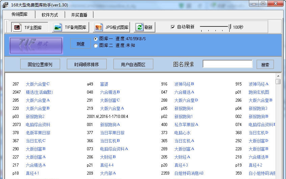Open the 富婆 link
This screenshot has height=179, width=286.
(x=104, y=84)
